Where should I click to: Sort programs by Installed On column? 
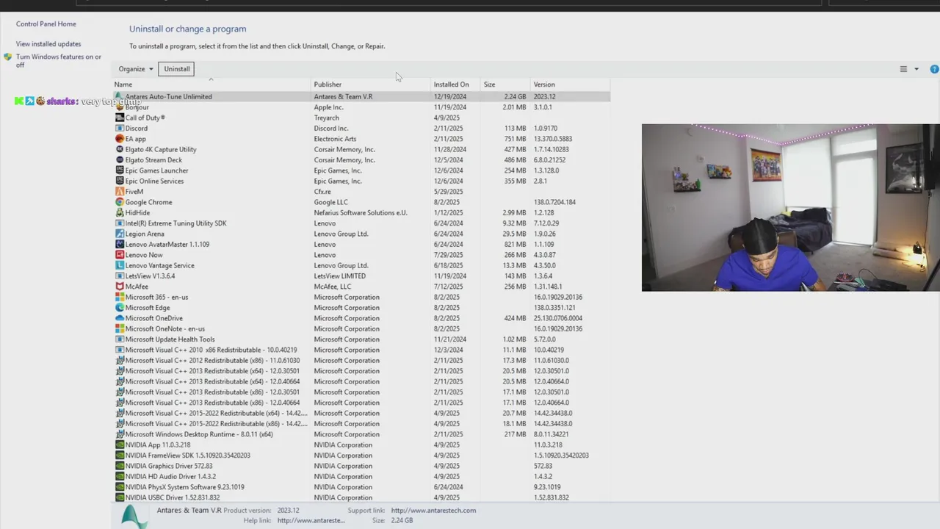(455, 84)
